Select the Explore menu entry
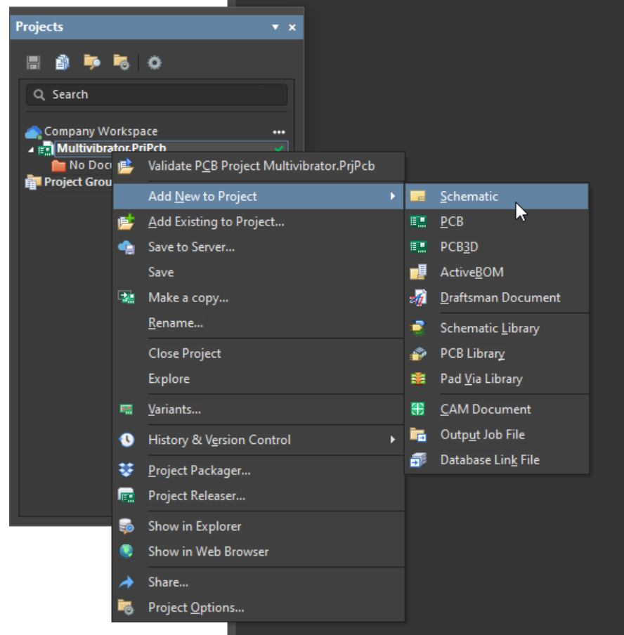This screenshot has height=635, width=624. pyautogui.click(x=259, y=379)
